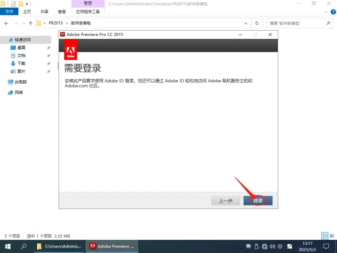Switch to details view using status bar icon
This screenshot has width=337, height=253.
pyautogui.click(x=324, y=236)
